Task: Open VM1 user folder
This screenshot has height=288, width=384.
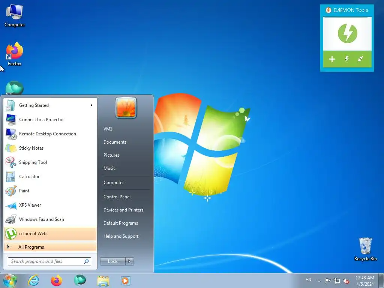Action: point(108,129)
